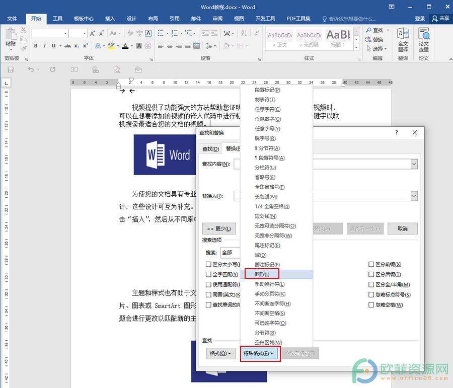The image size is (453, 388).
Task: Align text left
Action: tap(161, 46)
